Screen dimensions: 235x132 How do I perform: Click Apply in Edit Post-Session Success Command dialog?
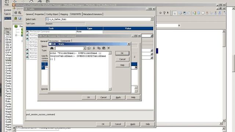(x=118, y=97)
